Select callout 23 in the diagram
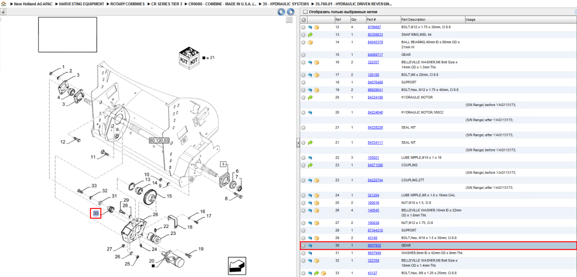Image resolution: width=577 pixels, height=277 pixels. click(172, 233)
